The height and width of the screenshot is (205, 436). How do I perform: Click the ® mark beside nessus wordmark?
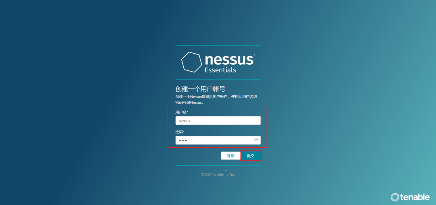[x=254, y=55]
